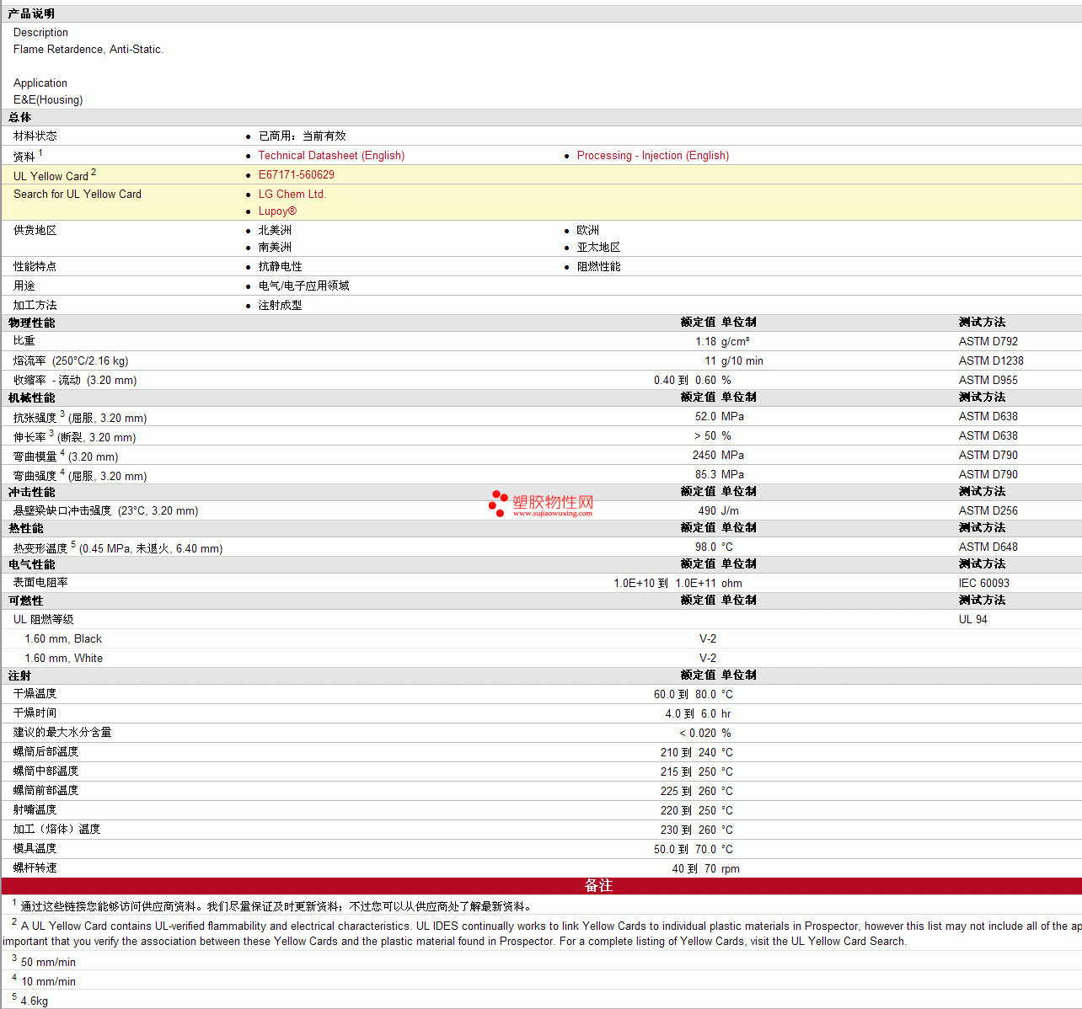Screen dimensions: 1082x1009
Task: Click the ASTM D955 test method
Action: click(x=988, y=381)
